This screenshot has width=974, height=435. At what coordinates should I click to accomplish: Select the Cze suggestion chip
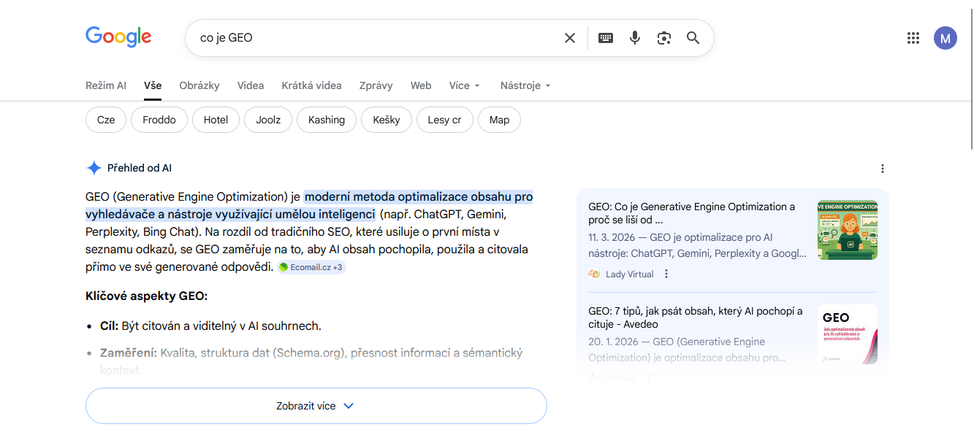[106, 120]
